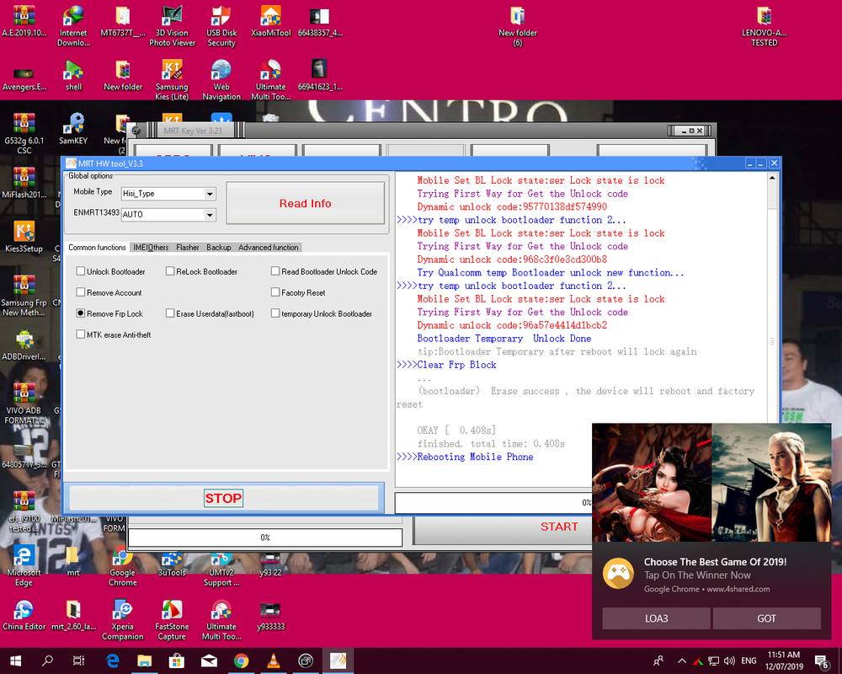Click '>>>>Rebooting Mobile Phone' log line
The image size is (842, 674).
tap(465, 457)
